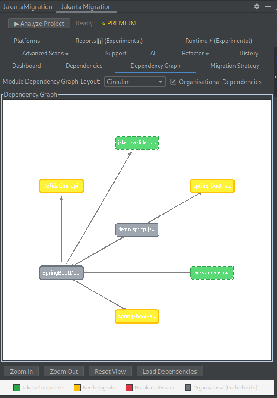Click the Reset View button
This screenshot has width=277, height=398.
(110, 371)
